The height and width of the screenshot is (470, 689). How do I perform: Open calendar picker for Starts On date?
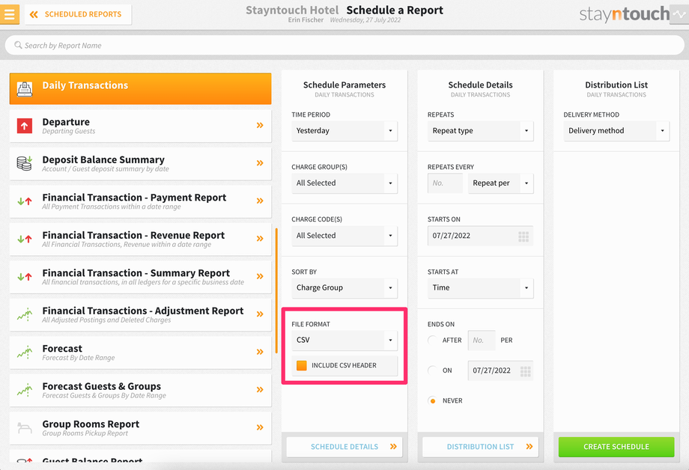[x=523, y=236]
